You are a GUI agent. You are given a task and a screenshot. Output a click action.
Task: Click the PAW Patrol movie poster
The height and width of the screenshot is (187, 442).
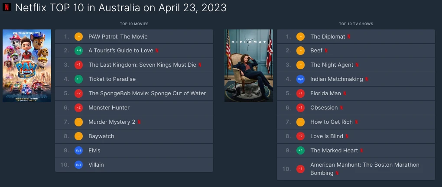point(27,66)
